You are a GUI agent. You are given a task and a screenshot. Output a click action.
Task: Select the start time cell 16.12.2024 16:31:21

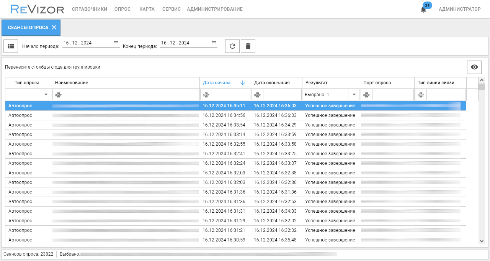click(x=224, y=230)
